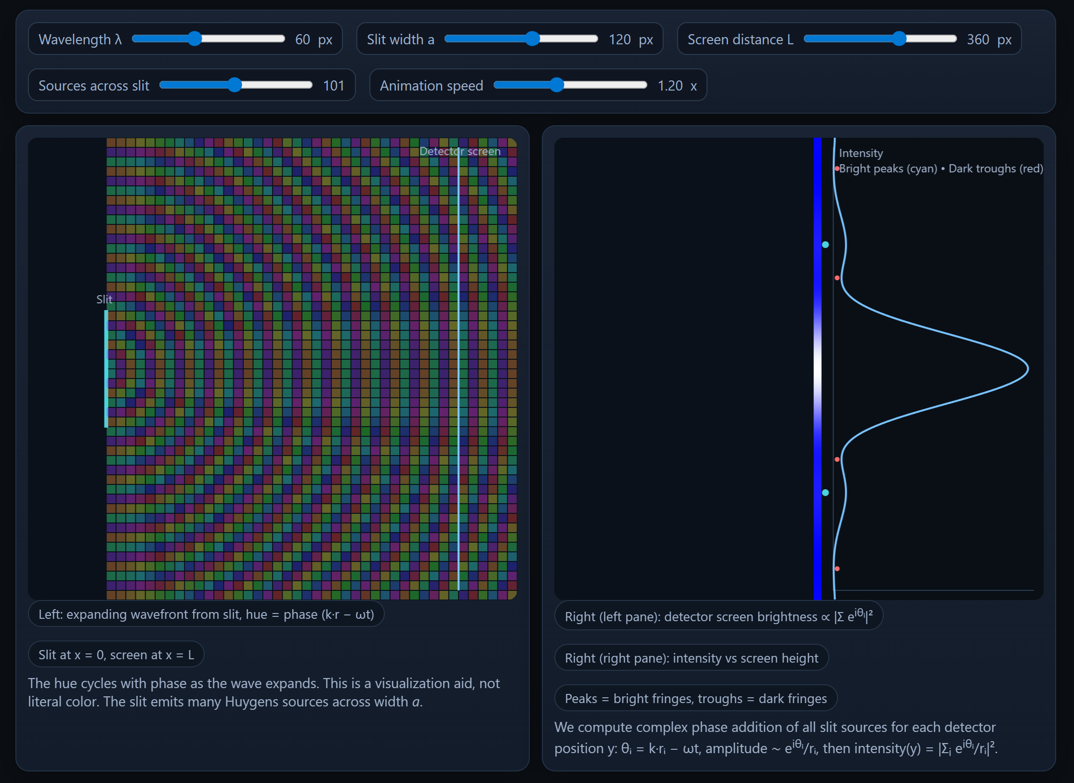Adjust the Animation speed slider
This screenshot has width=1074, height=783.
[557, 85]
